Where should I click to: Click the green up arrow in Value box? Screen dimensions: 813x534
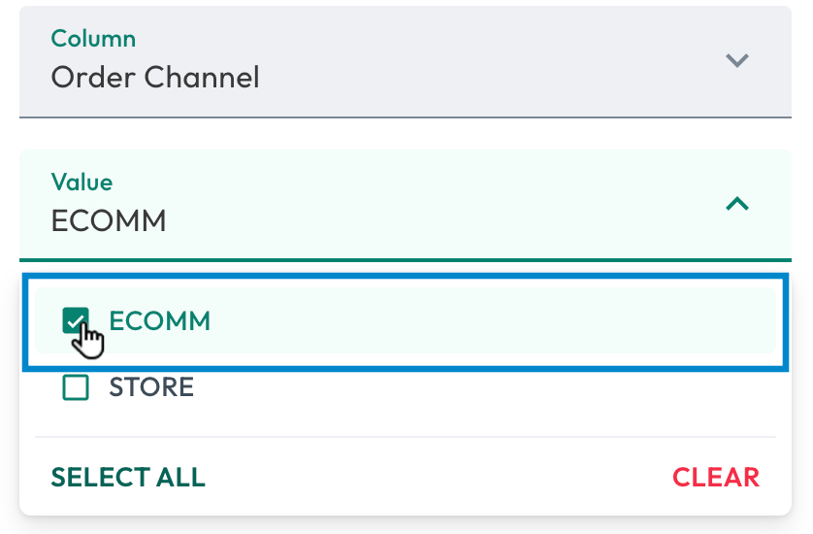tap(736, 204)
